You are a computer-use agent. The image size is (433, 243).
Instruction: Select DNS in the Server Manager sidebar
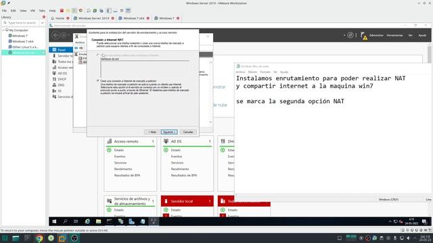pos(61,85)
